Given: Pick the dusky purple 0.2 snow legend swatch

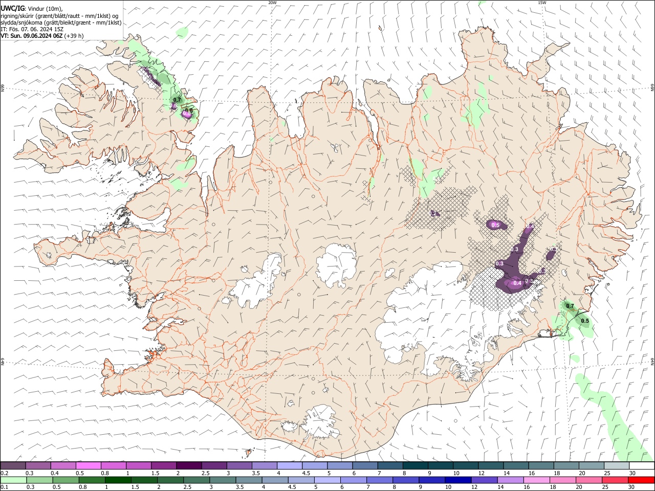Looking at the screenshot, I should [x=13, y=466].
